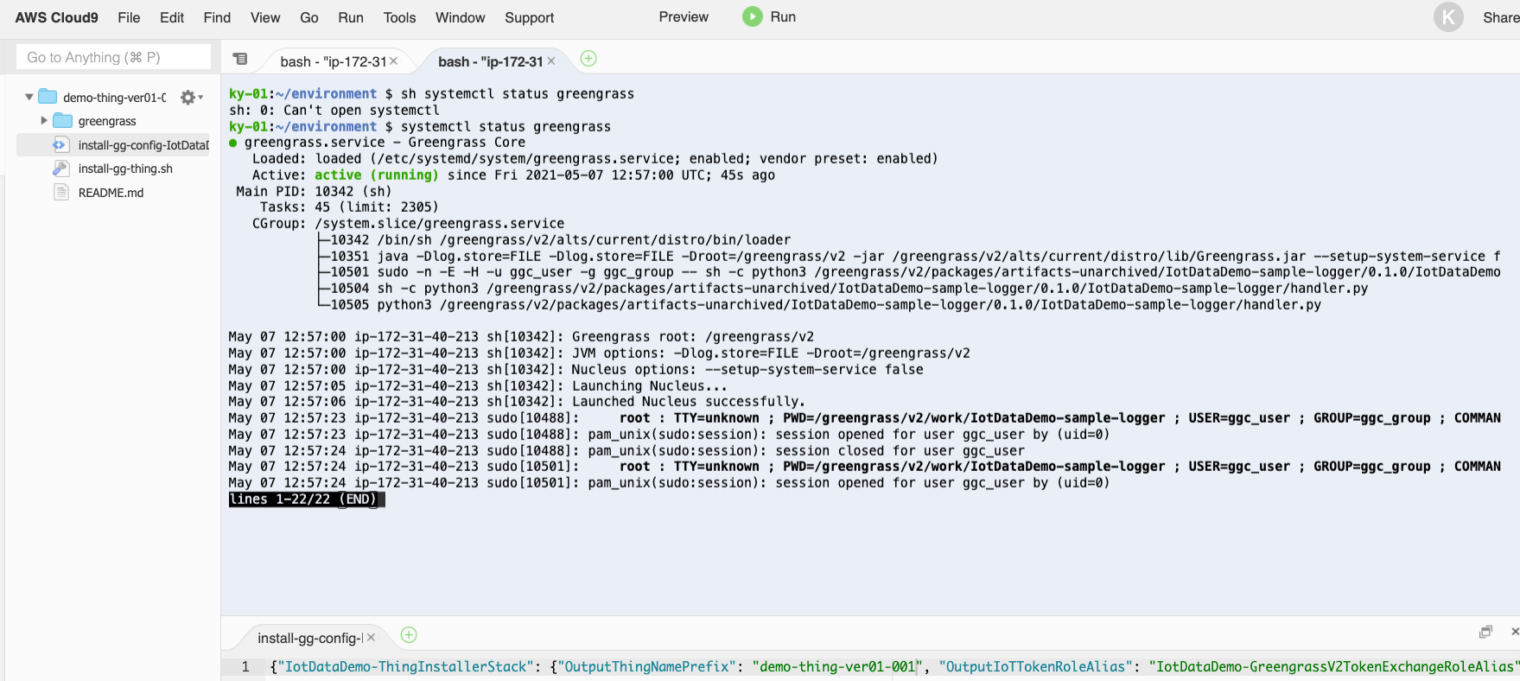Click the green Run play icon
1520x681 pixels.
tap(753, 16)
